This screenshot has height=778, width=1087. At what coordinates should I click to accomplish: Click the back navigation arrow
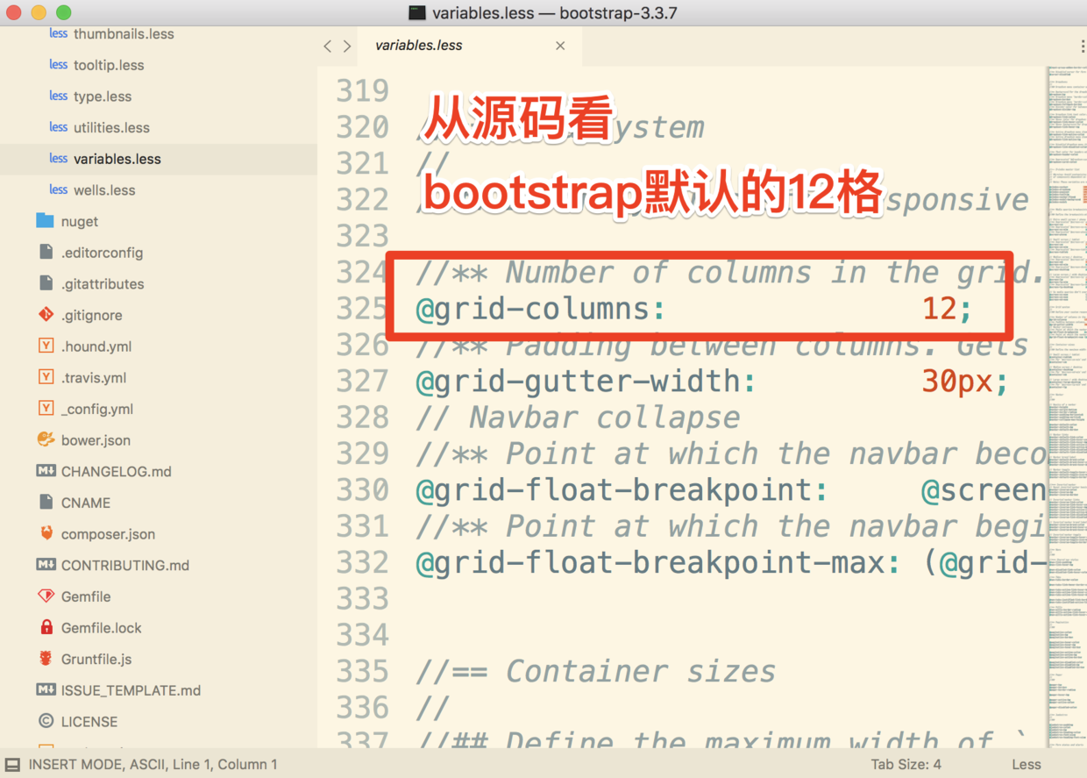pos(328,45)
